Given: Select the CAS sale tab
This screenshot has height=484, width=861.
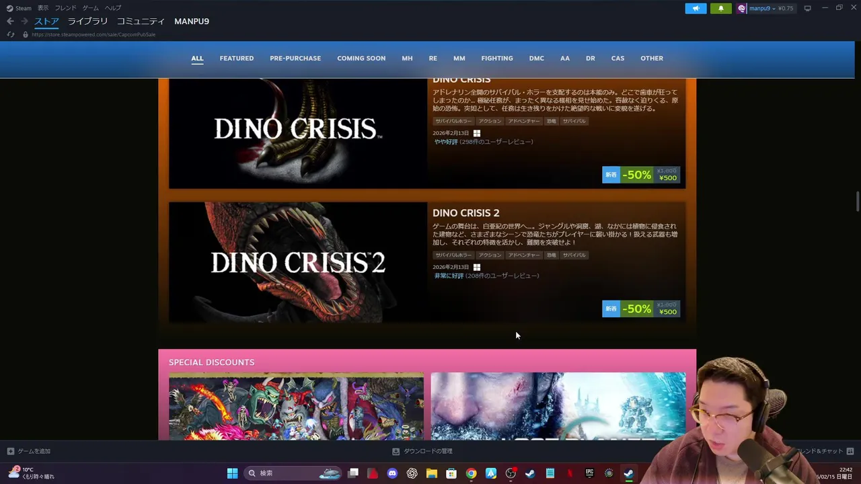Looking at the screenshot, I should (x=617, y=58).
